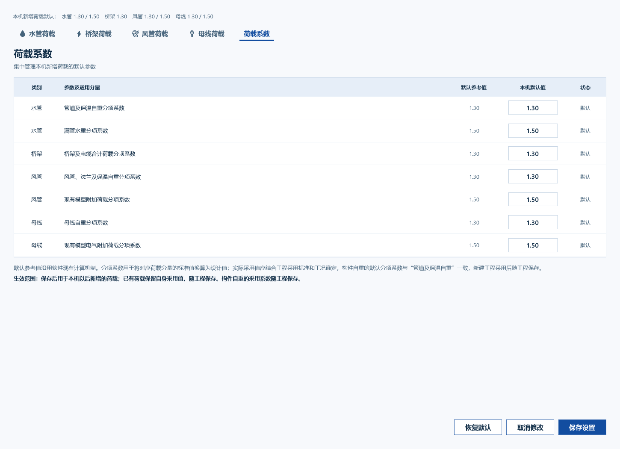
Task: Click the 本机默认值 column header
Action: tap(533, 88)
